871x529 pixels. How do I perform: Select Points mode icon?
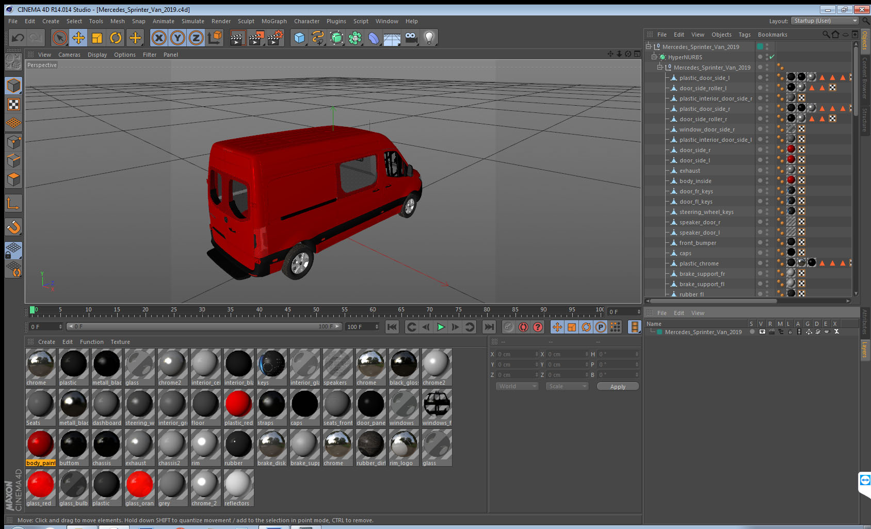pyautogui.click(x=13, y=142)
